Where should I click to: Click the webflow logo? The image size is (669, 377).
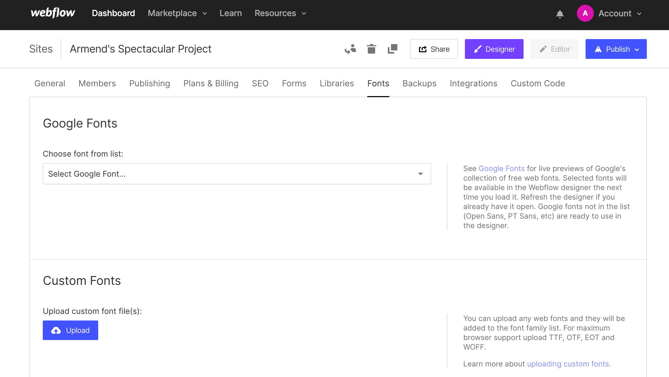[x=53, y=13]
